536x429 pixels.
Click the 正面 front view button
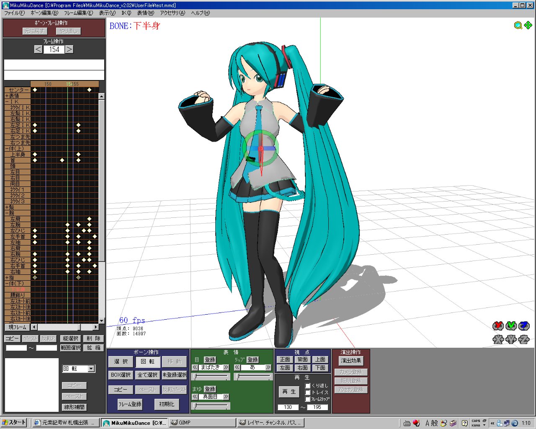285,359
